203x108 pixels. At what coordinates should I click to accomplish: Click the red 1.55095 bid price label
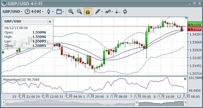tap(195, 29)
